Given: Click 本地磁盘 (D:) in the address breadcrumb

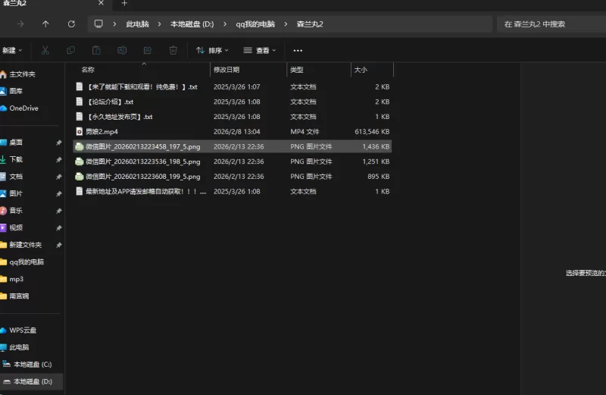Looking at the screenshot, I should (192, 24).
